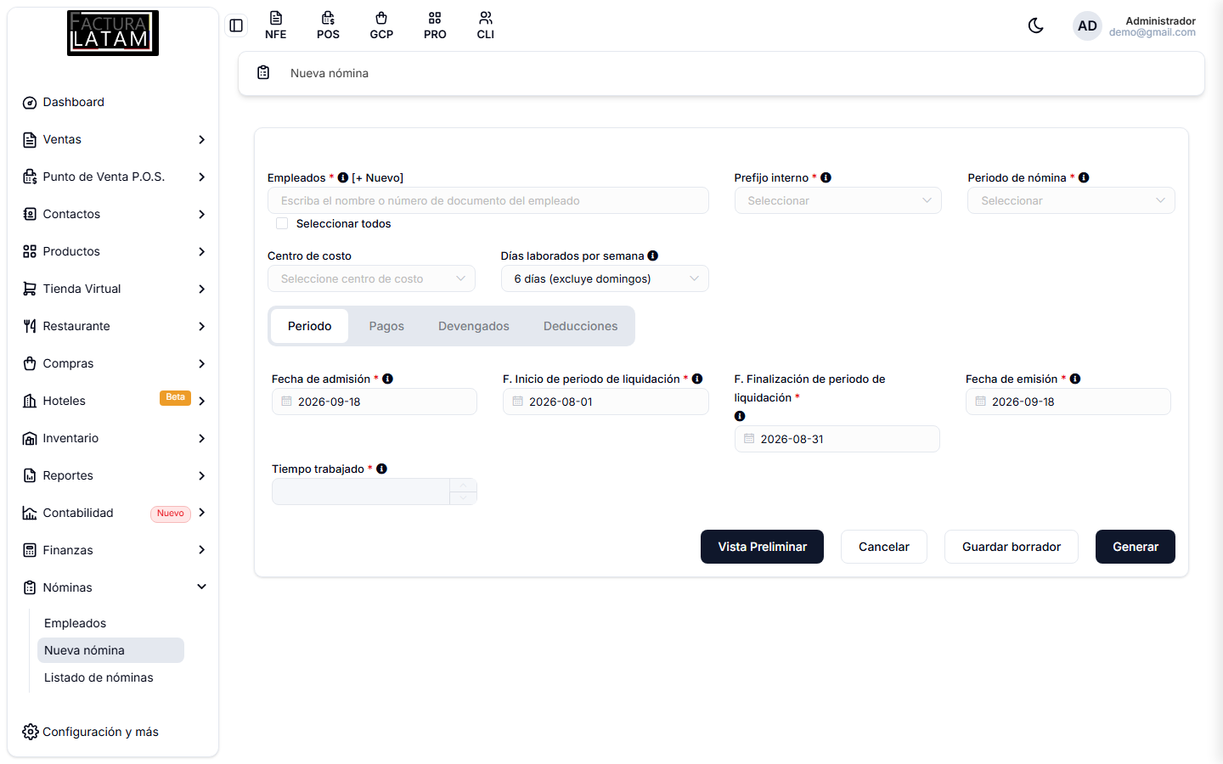This screenshot has height=764, width=1223.
Task: Open the AD user avatar menu
Action: click(1087, 26)
